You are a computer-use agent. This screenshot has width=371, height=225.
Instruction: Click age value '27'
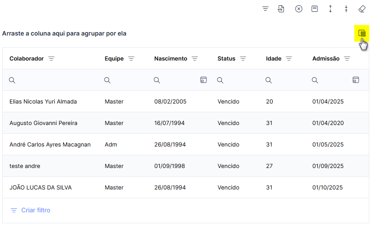[269, 166]
